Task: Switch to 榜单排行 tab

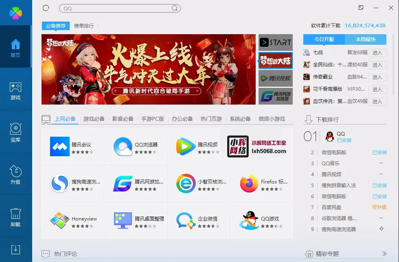Action: [x=84, y=26]
